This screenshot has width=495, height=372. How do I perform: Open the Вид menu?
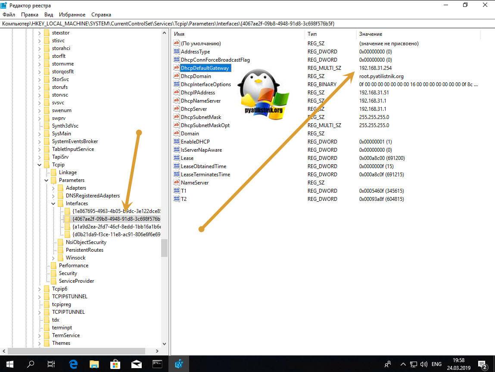click(49, 15)
